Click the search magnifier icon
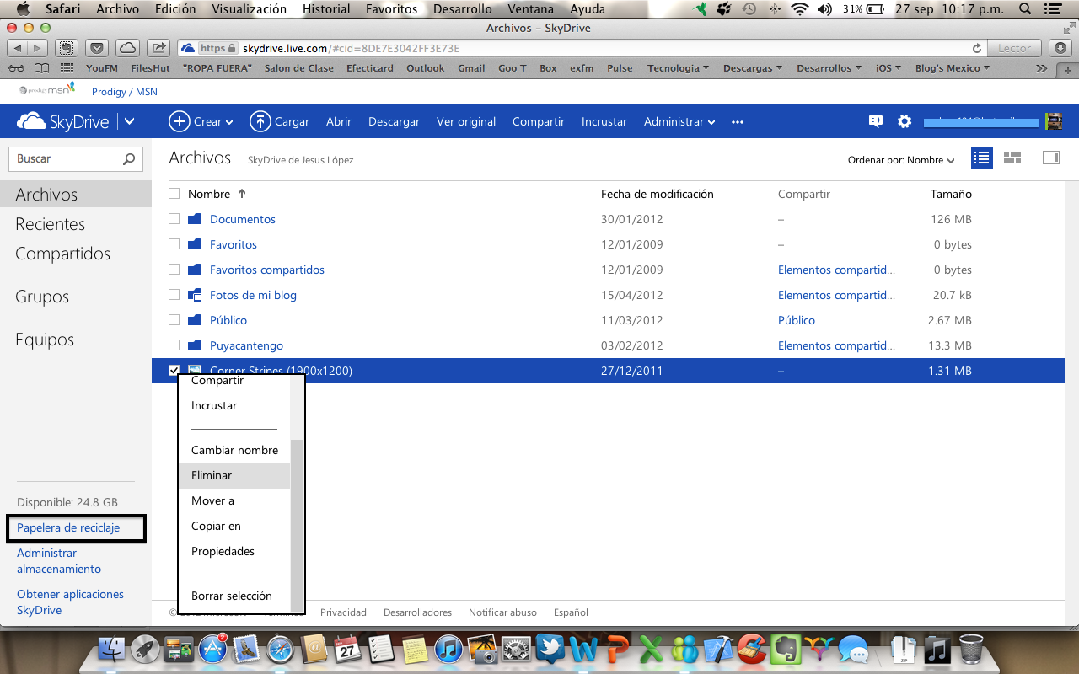 [129, 158]
